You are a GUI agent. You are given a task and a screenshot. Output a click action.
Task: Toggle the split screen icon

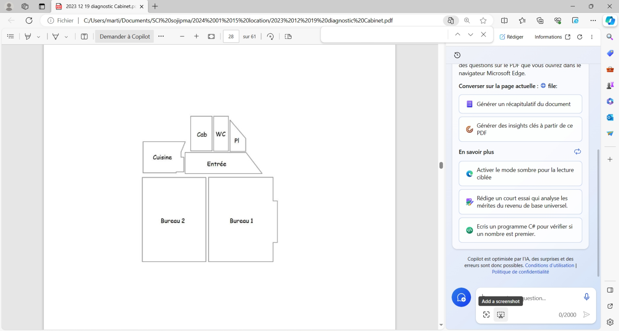point(505,21)
